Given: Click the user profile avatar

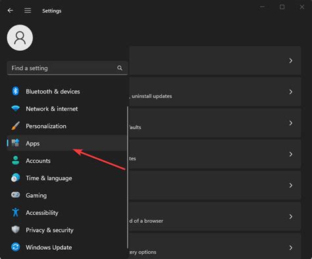Looking at the screenshot, I should pyautogui.click(x=20, y=38).
